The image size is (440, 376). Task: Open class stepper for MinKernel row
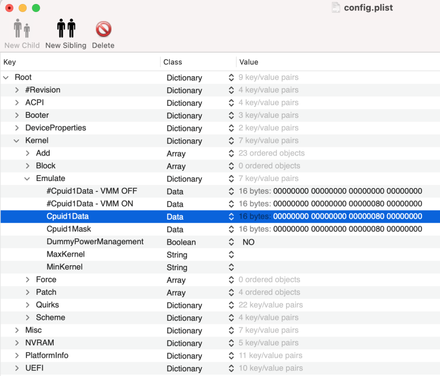231,267
